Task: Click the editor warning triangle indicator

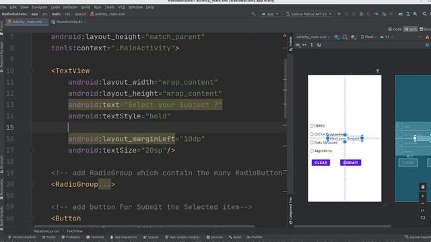Action: [284, 35]
